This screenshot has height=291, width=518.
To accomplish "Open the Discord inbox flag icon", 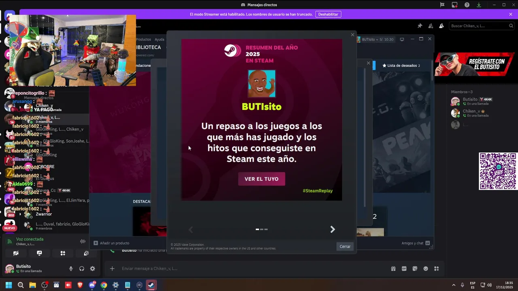I will pos(442,5).
